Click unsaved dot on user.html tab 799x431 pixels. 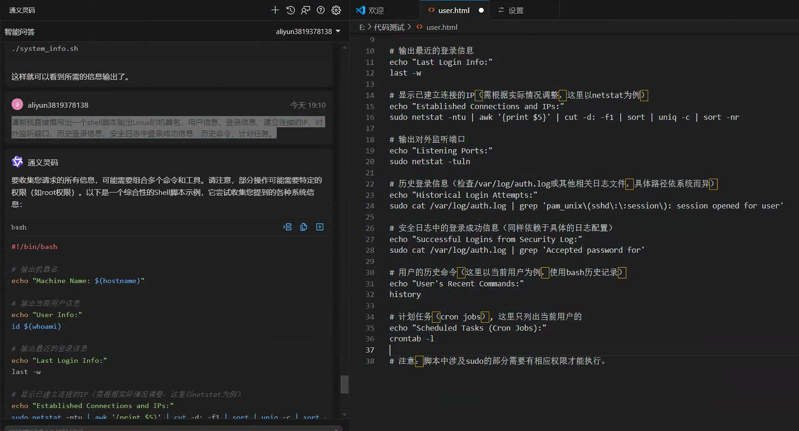(481, 11)
